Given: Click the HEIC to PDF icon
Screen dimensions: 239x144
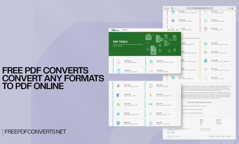Looking at the screenshot, I should (151, 104).
